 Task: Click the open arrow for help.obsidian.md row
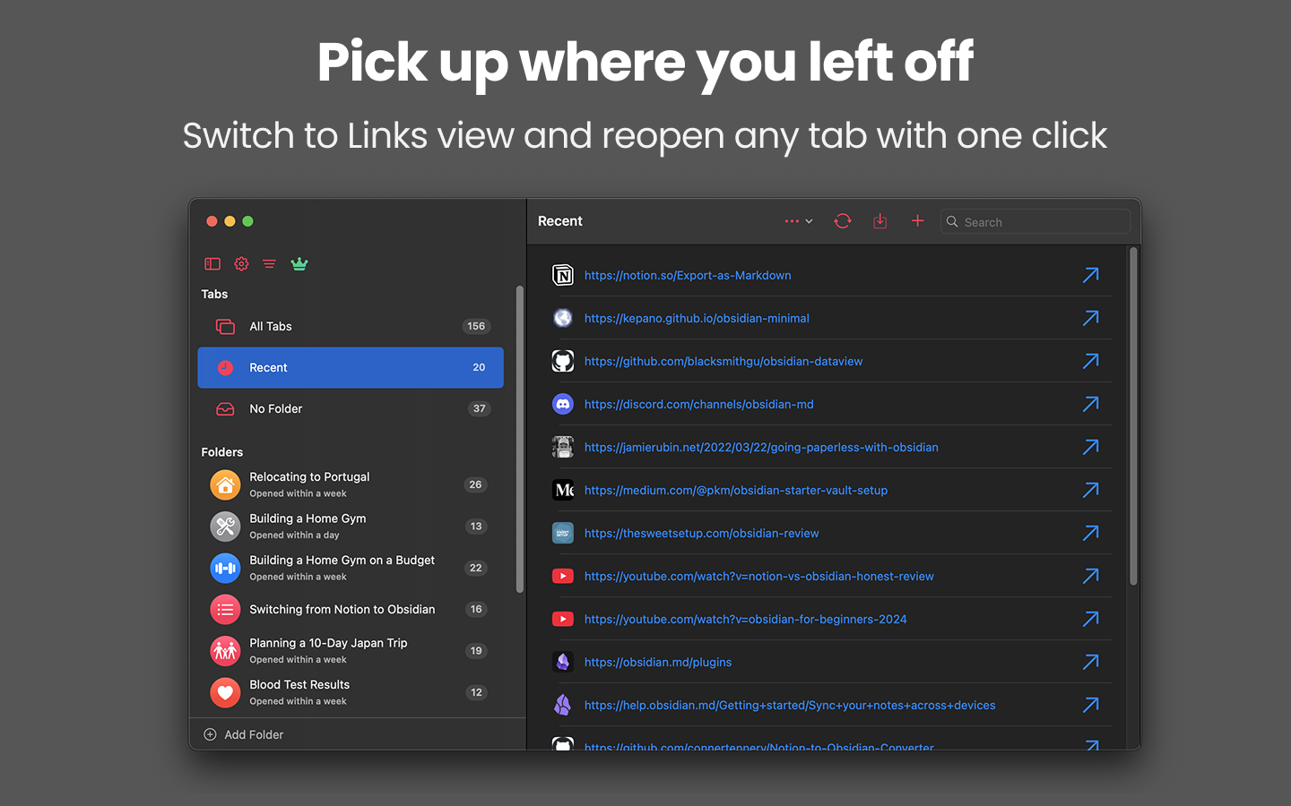(x=1090, y=705)
